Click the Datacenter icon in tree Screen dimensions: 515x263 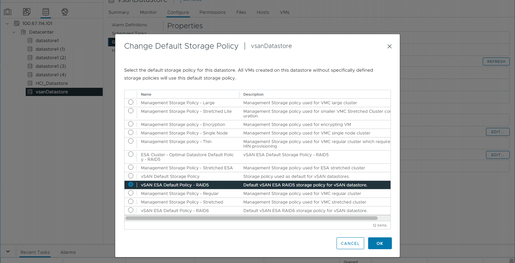pyautogui.click(x=23, y=32)
